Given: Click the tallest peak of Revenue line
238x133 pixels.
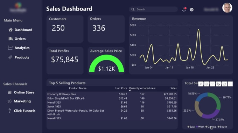Looking at the screenshot, I should pyautogui.click(x=198, y=30).
